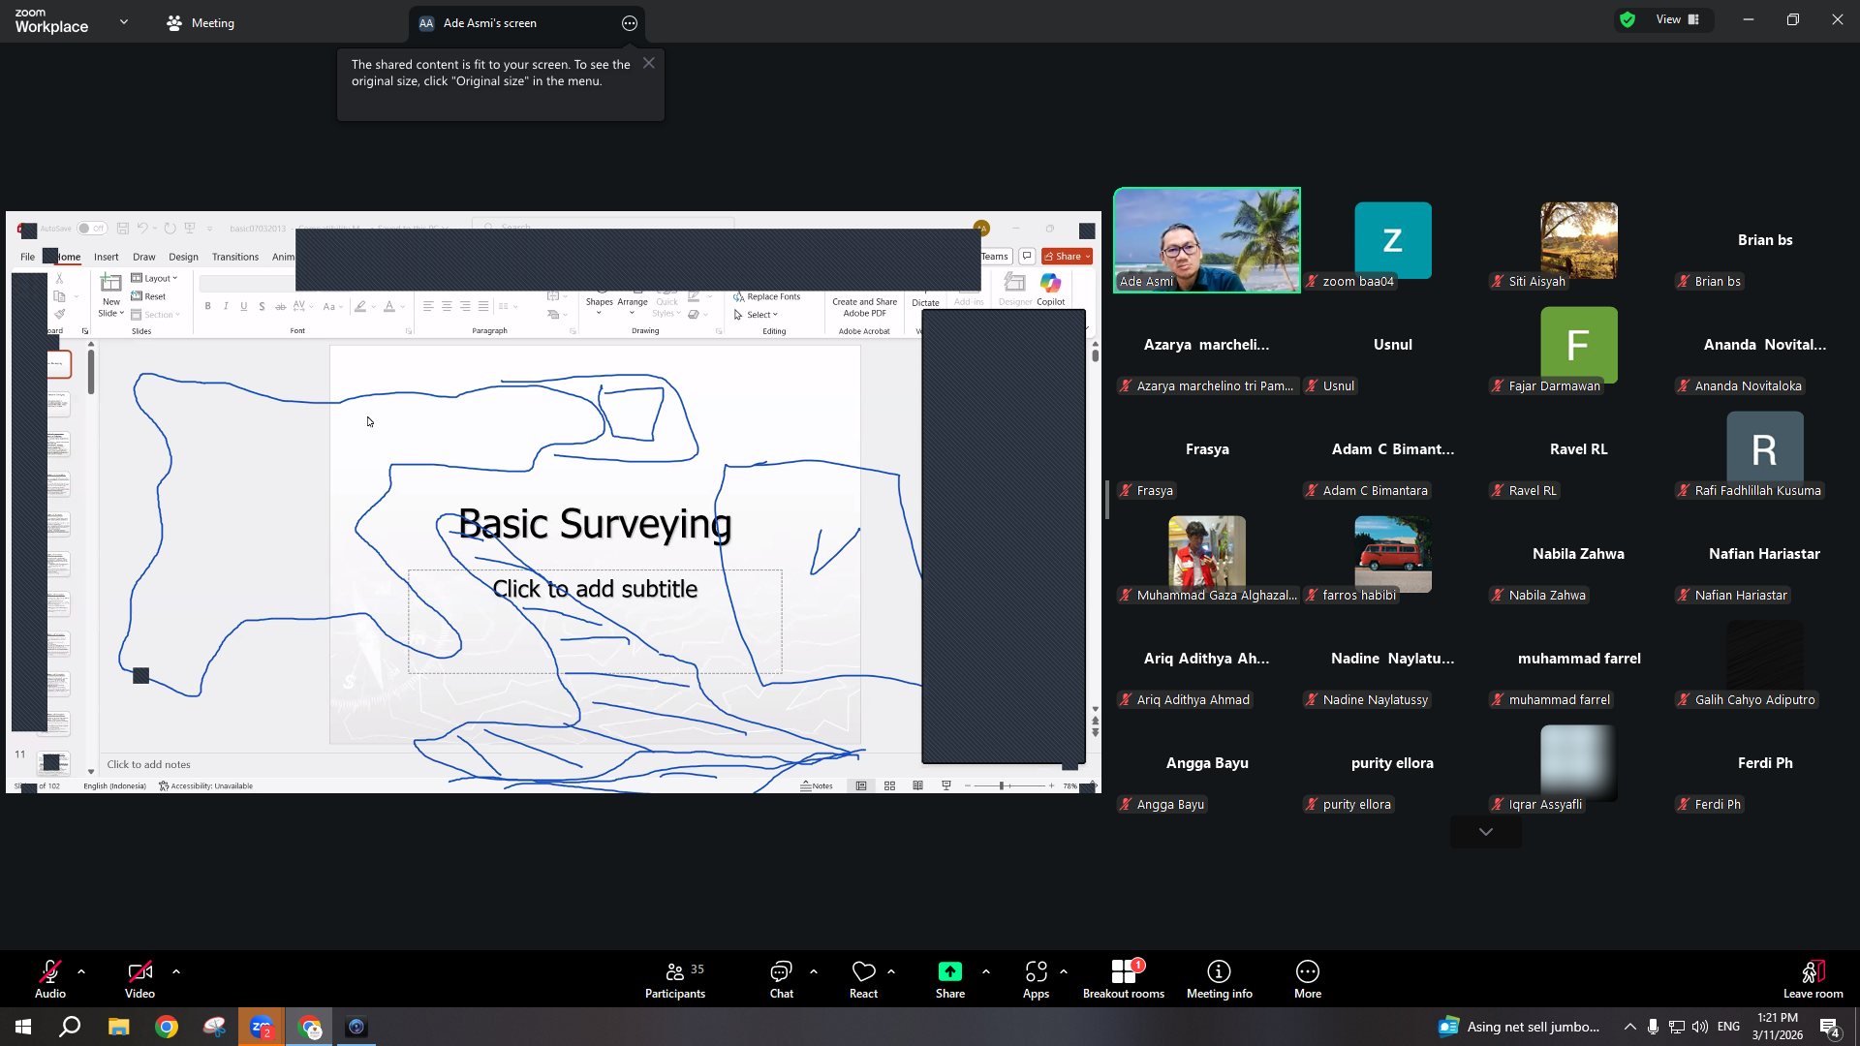Toggle the AutoSave switch in PowerPoint
1860x1046 pixels.
tap(92, 229)
